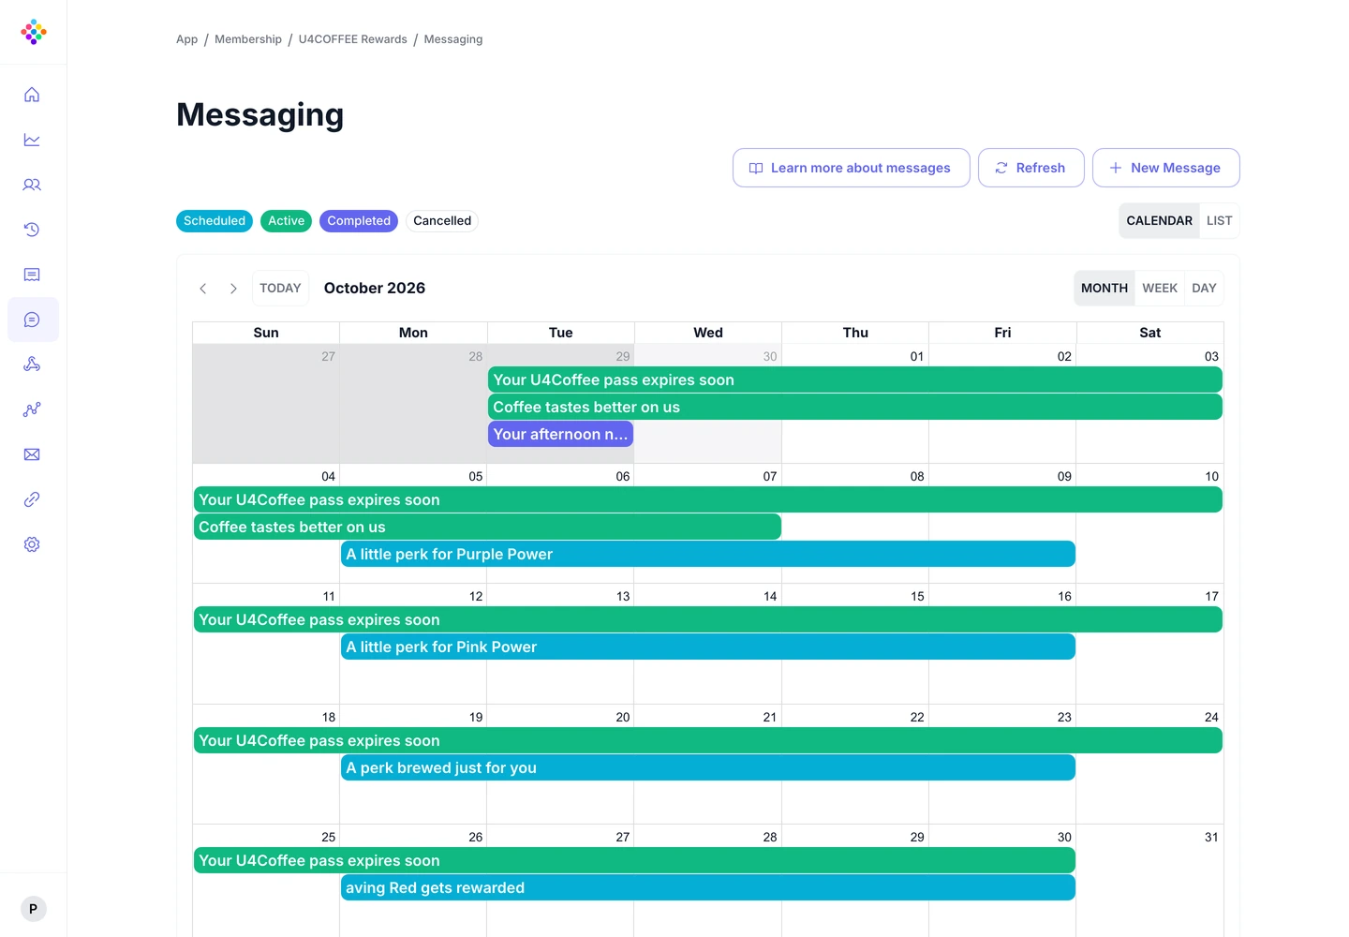Open the P user avatar
The height and width of the screenshot is (937, 1349).
34,909
